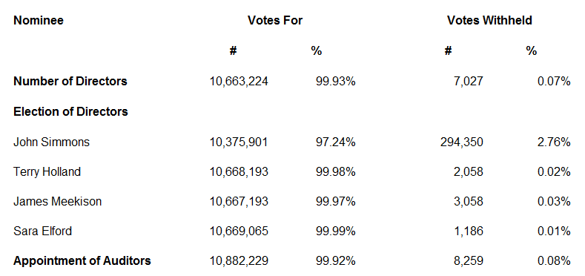Screen dimensions: 585x276
Task: Click the 2.76% withheld percentage
Action: click(x=554, y=142)
